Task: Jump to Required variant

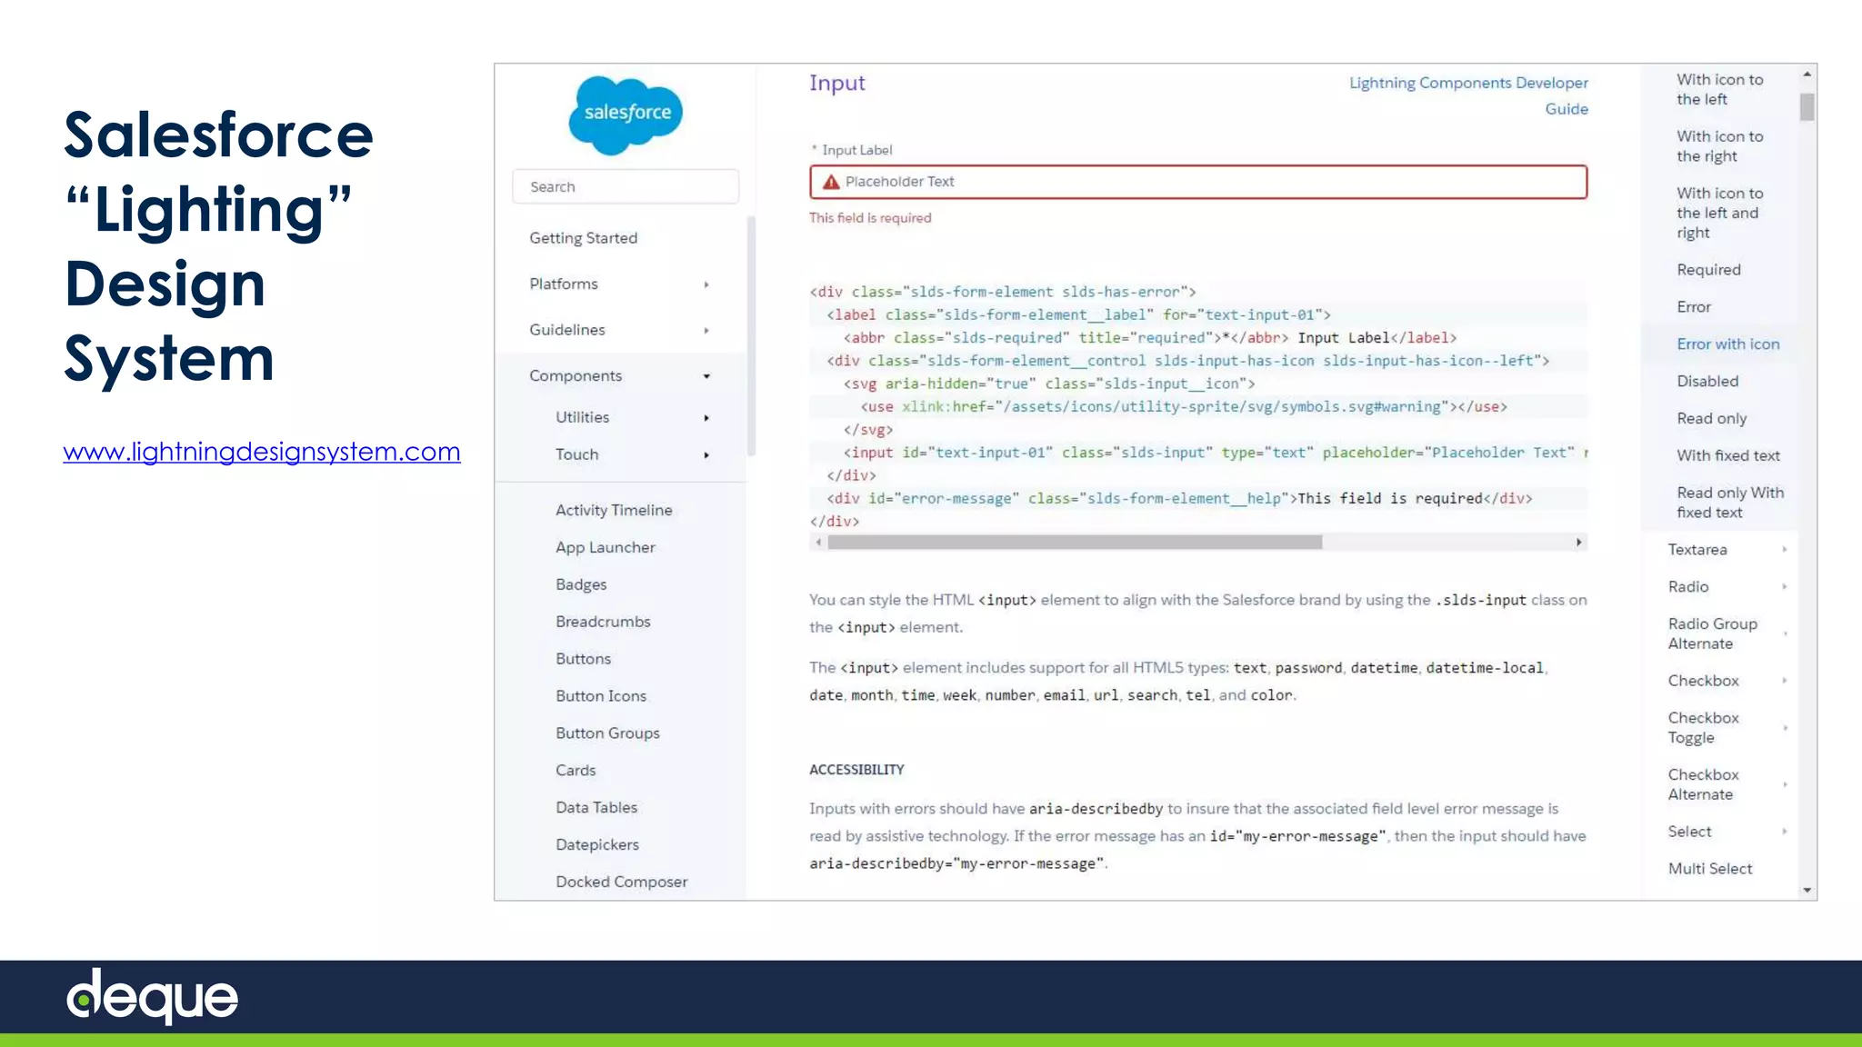Action: pos(1708,270)
